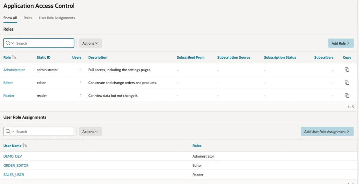This screenshot has height=184, width=359.
Task: Select 'Can view data but not change it.'
Action: pos(113,96)
